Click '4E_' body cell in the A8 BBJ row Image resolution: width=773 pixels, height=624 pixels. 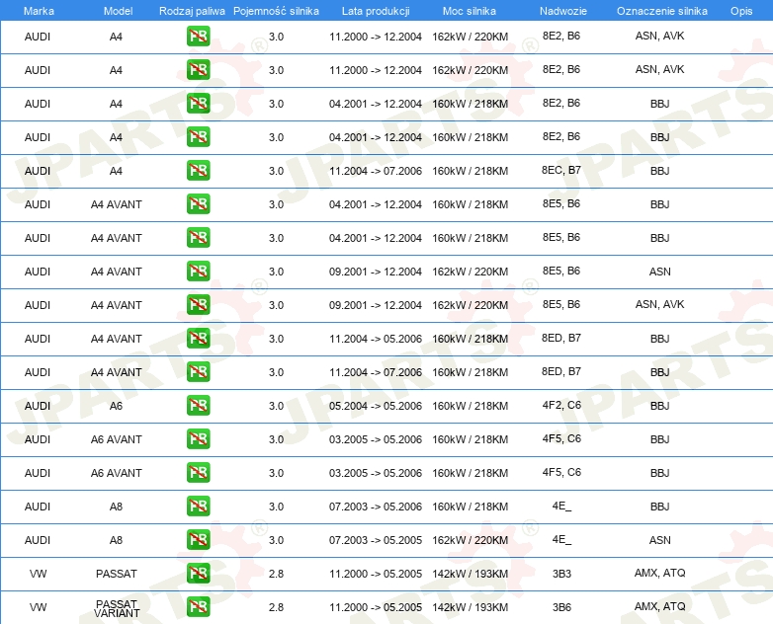(561, 507)
